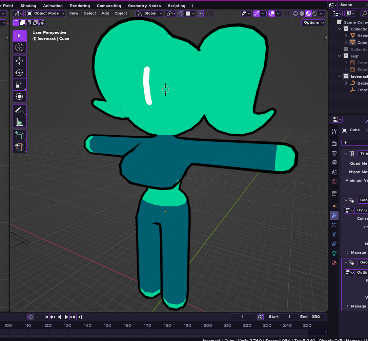Viewport: 368px width, 341px height.
Task: Open the Add menu in the viewport header
Action: click(105, 14)
